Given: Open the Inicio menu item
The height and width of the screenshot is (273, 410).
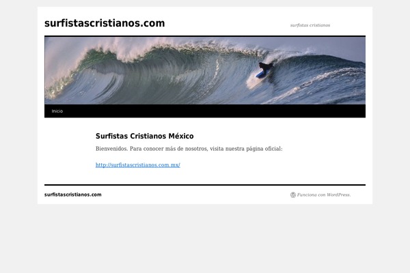Looking at the screenshot, I should pyautogui.click(x=57, y=111).
